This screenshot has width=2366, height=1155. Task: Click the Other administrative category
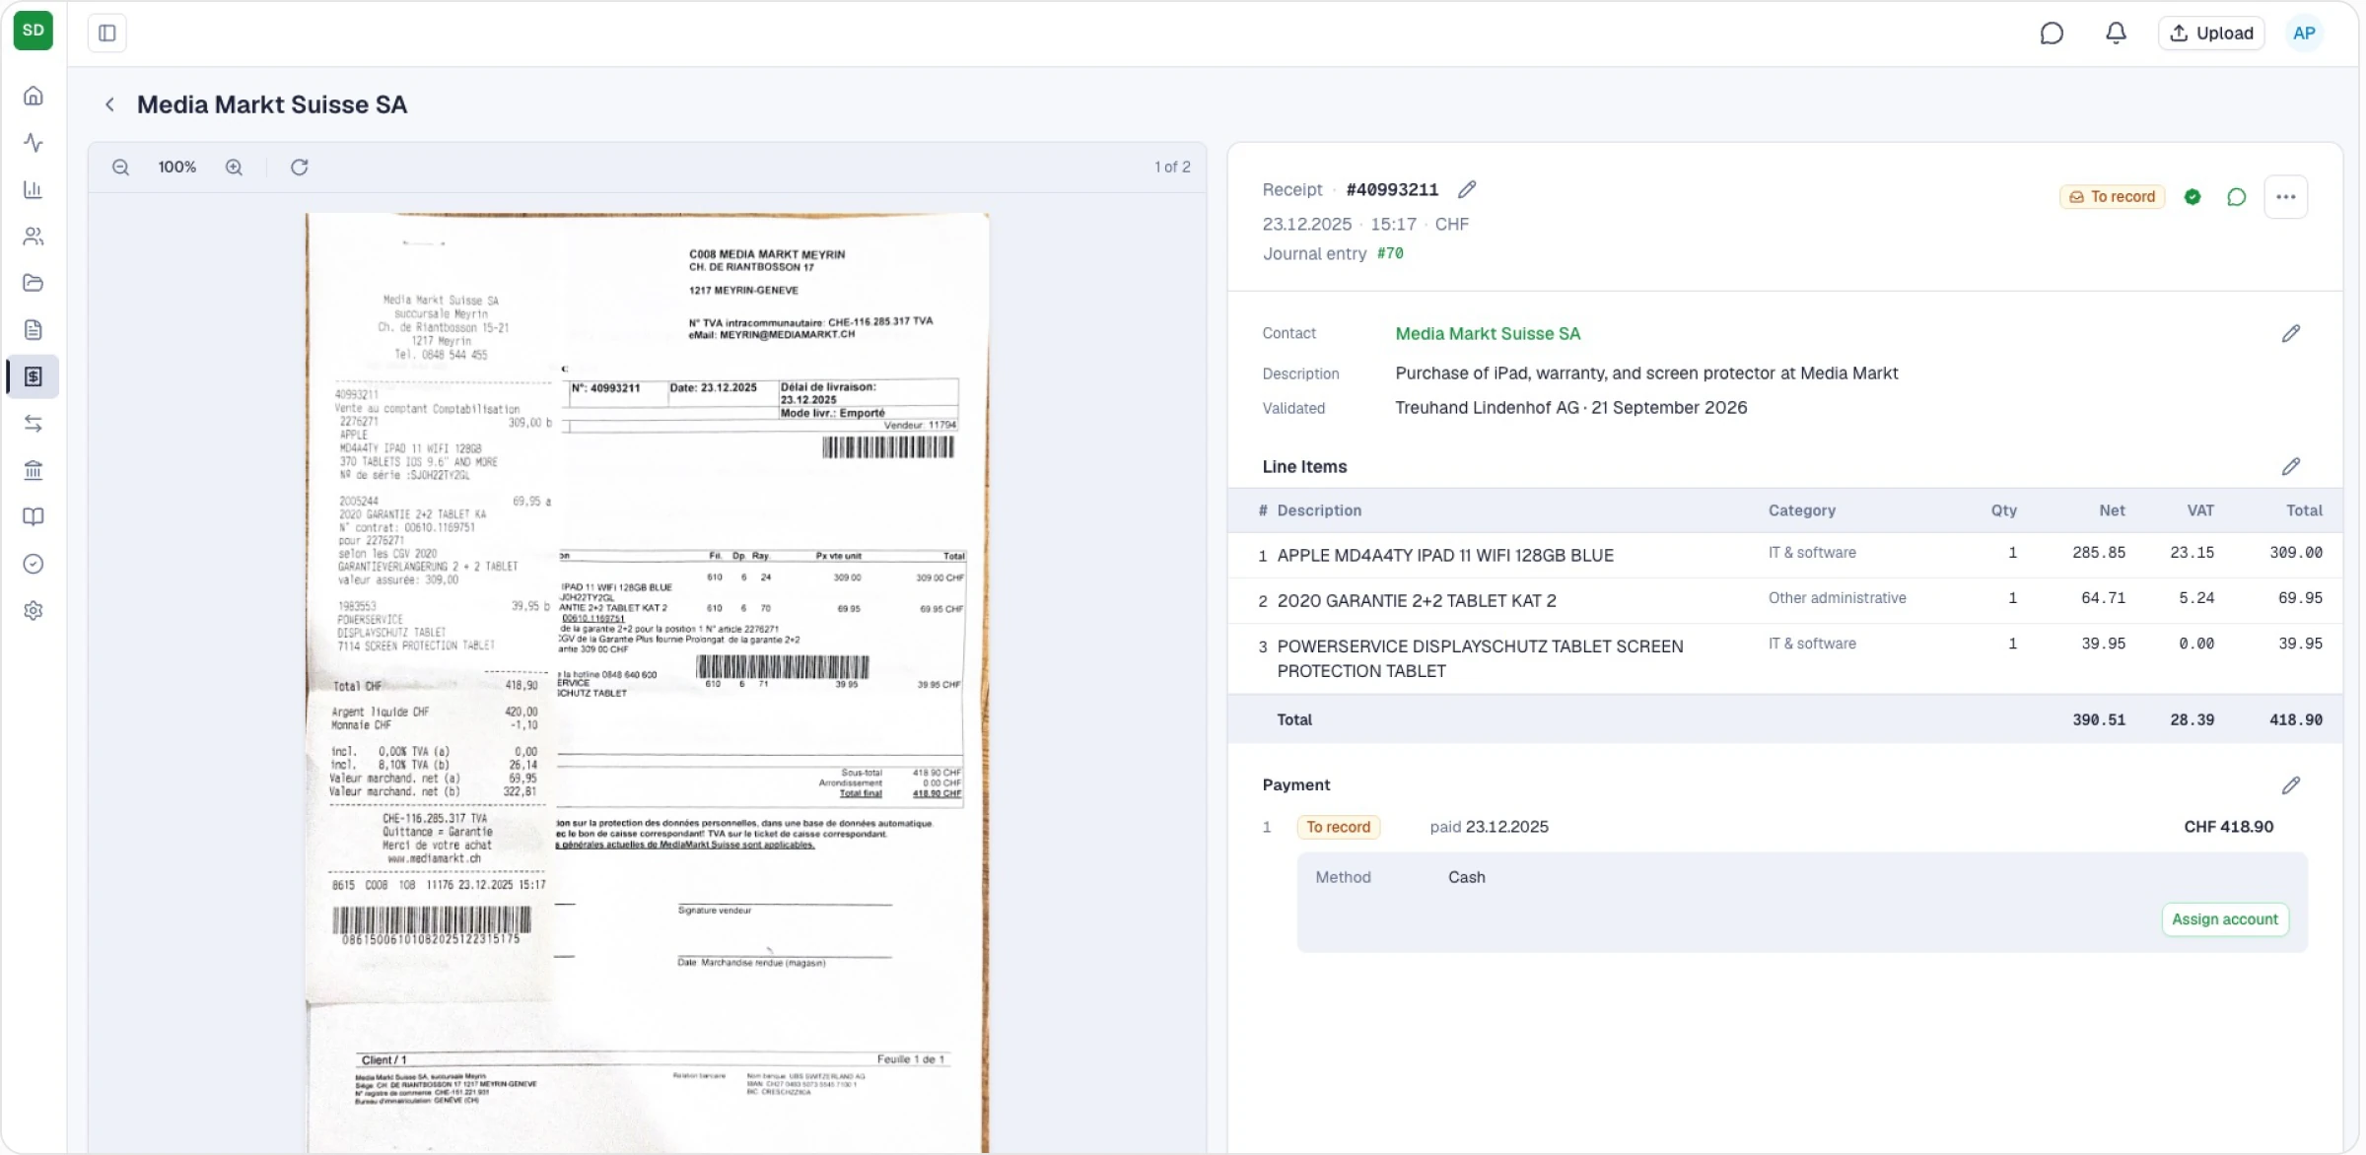1837,598
